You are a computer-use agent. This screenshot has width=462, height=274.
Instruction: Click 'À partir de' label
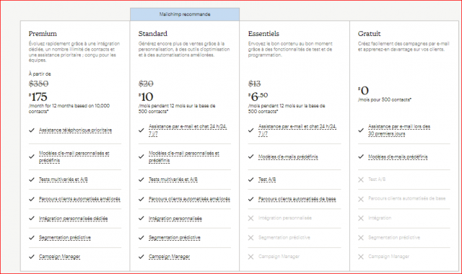tap(40, 74)
